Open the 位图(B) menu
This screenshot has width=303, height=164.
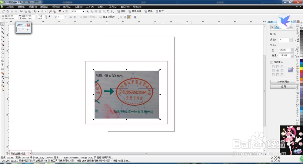[78, 7]
